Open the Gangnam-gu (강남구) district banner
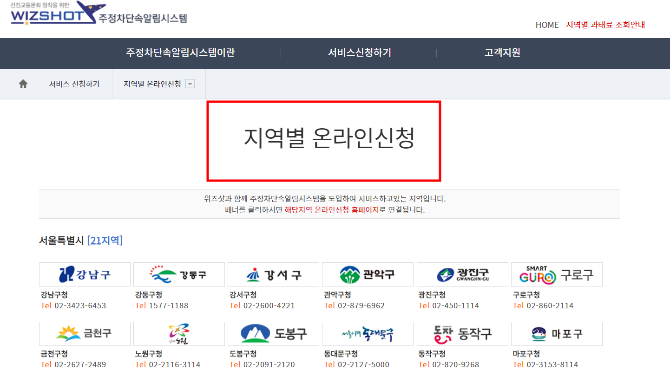The height and width of the screenshot is (371, 670). 84,274
